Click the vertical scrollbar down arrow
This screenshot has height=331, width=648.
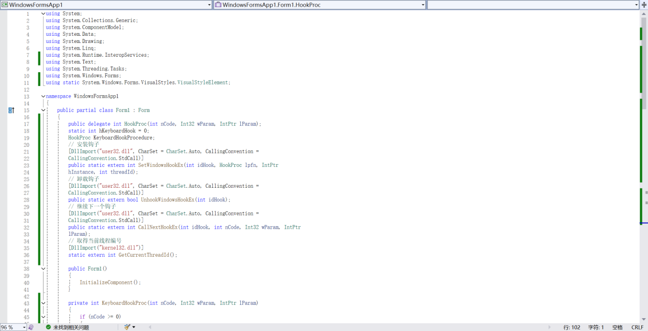pos(643,319)
